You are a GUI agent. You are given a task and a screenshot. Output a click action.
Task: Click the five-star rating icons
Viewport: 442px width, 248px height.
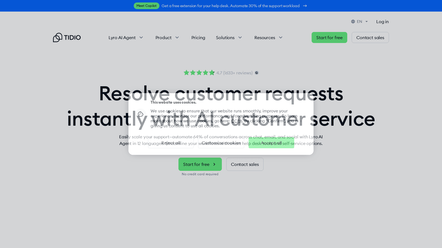pos(199,73)
